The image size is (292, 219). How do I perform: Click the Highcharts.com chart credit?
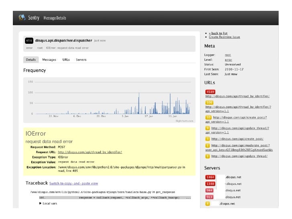pos(185,121)
